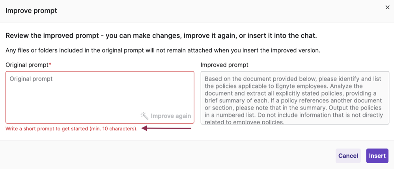Select the 'Improved prompt' field label
This screenshot has width=394, height=169.
pyautogui.click(x=224, y=65)
